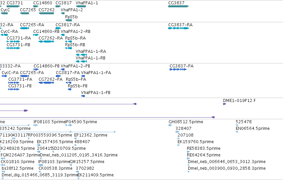Click the CG7262-PA protein feature

(x=46, y=83)
